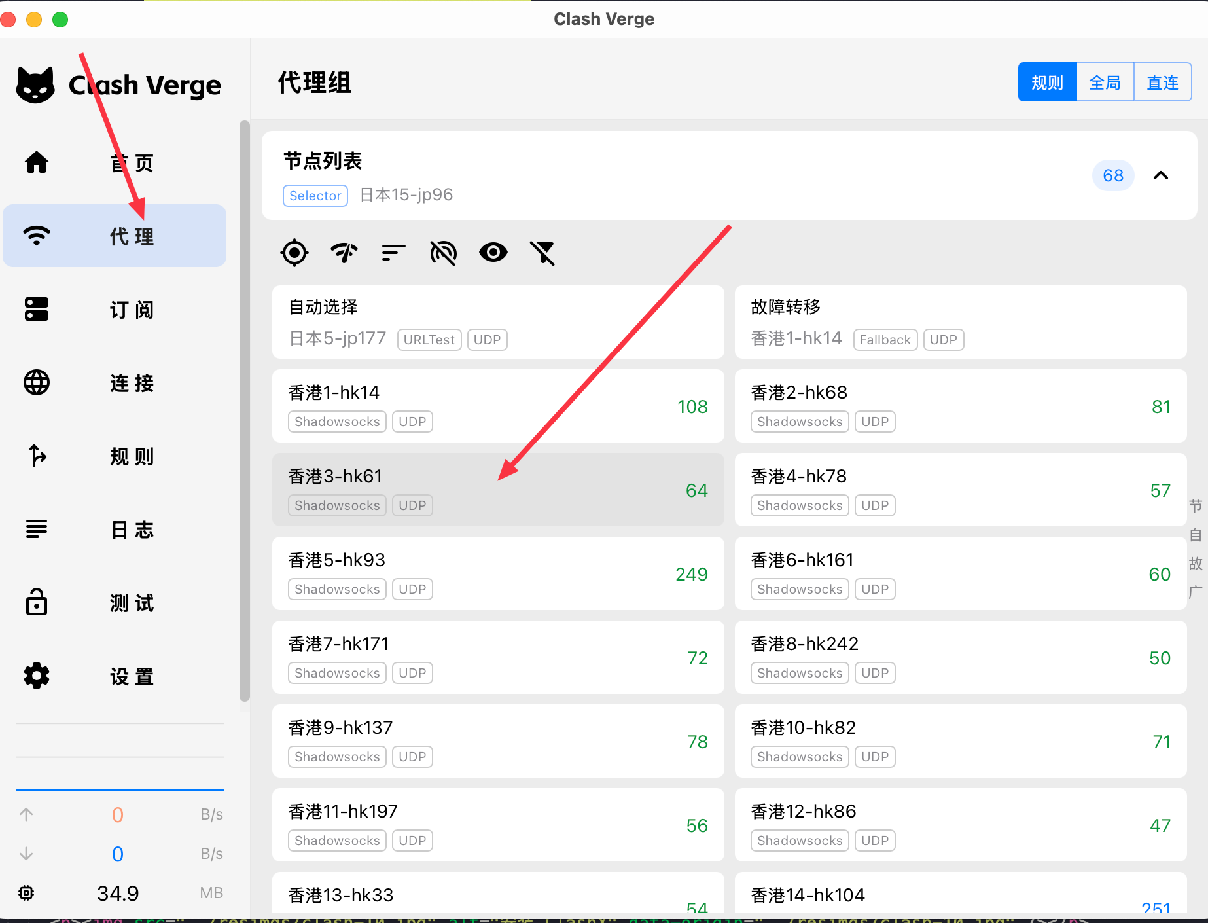Toggle the node filter icon
Viewport: 1208px width, 923px height.
tap(542, 253)
